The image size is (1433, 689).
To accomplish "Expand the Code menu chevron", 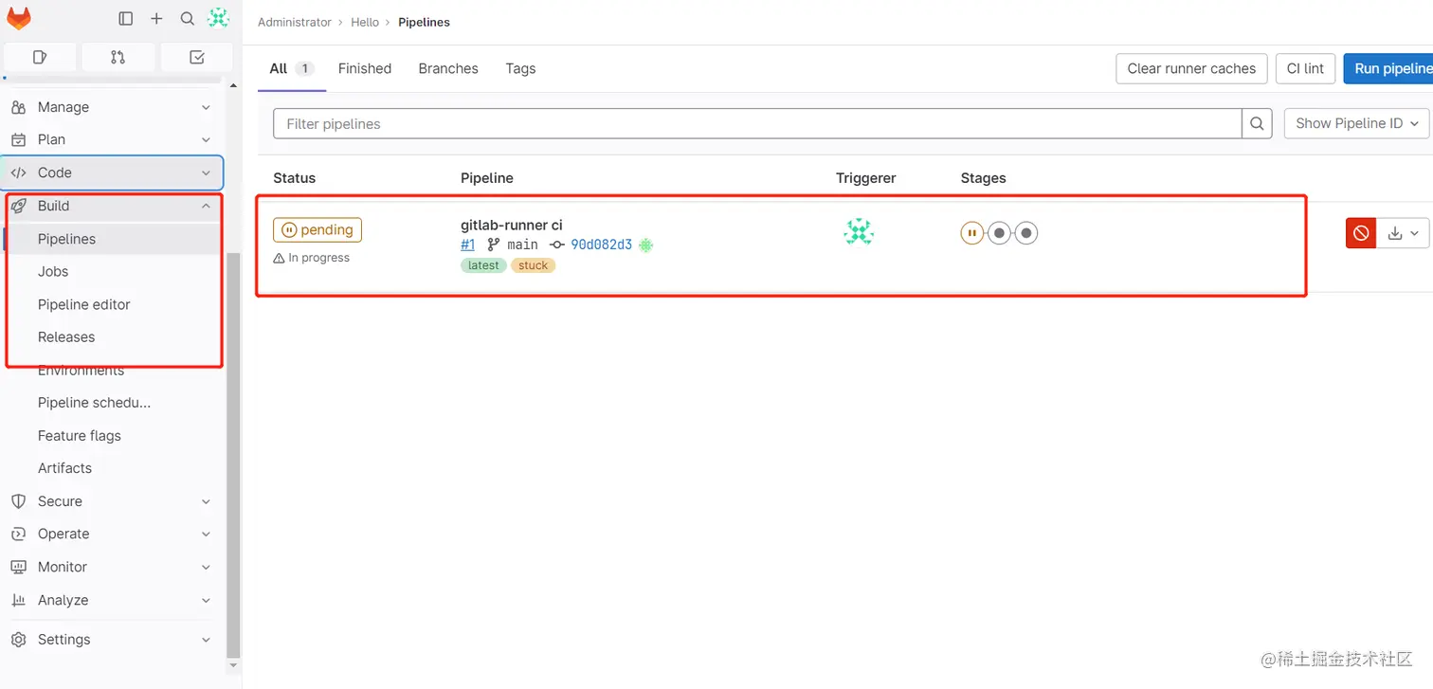I will [x=206, y=173].
